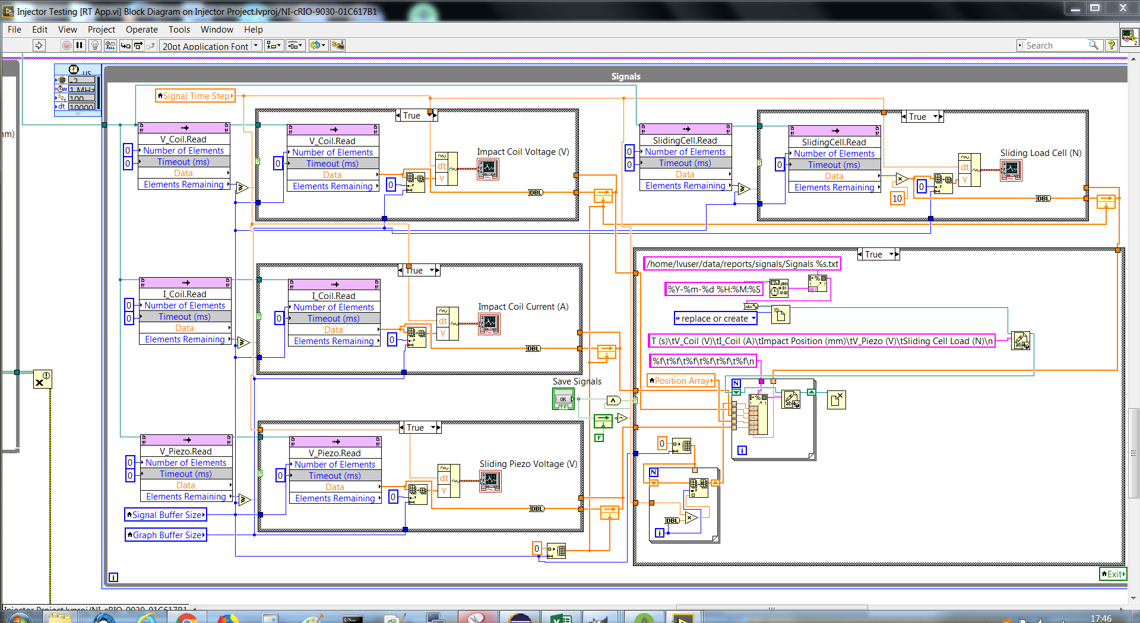
Task: Toggle the green False boolean constant
Action: (x=599, y=438)
